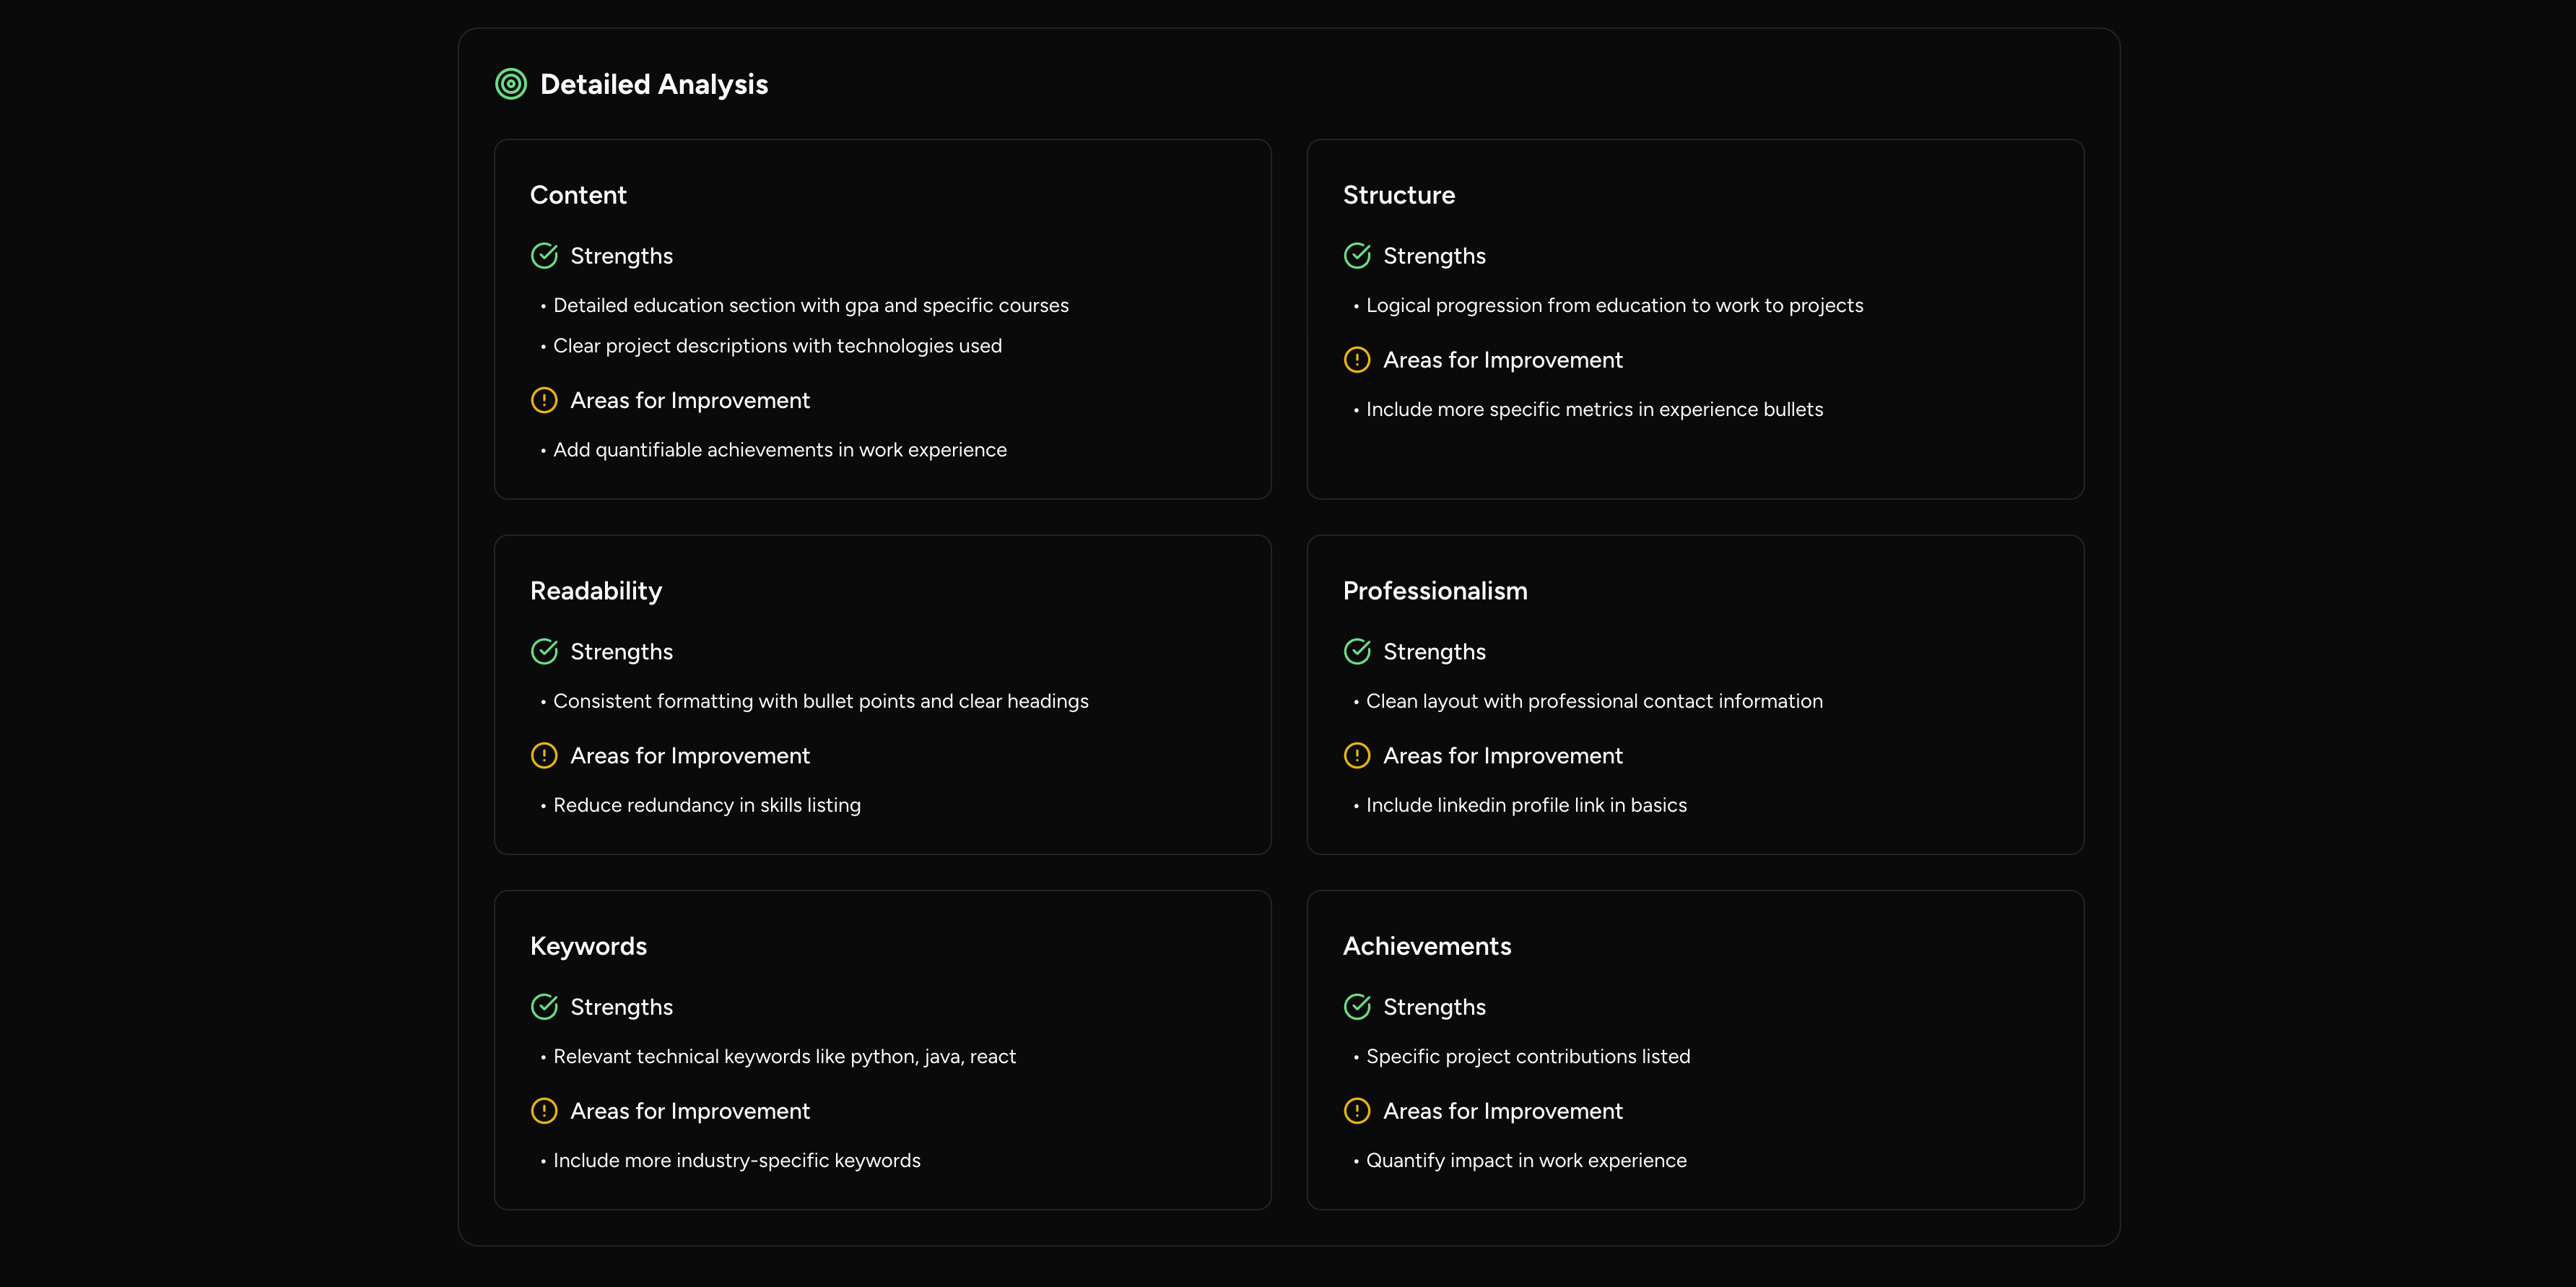Click the warning icon in Professionalism's Areas for Improvement
Screen dimensions: 2576x1287
(x=1357, y=756)
